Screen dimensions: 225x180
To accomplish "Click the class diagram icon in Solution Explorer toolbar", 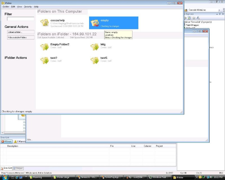I will [198, 18].
